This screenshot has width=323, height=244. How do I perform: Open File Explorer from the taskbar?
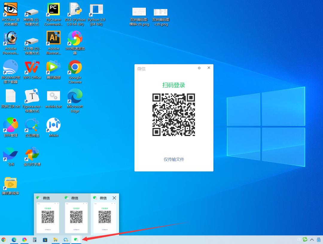coord(55,240)
